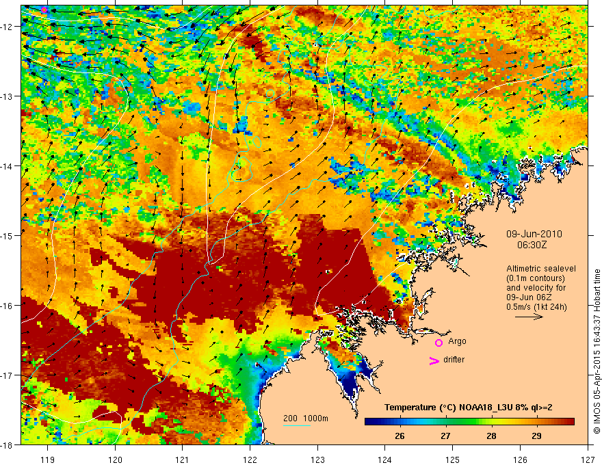
Task: Click the '127' longitude axis label
Action: [588, 460]
